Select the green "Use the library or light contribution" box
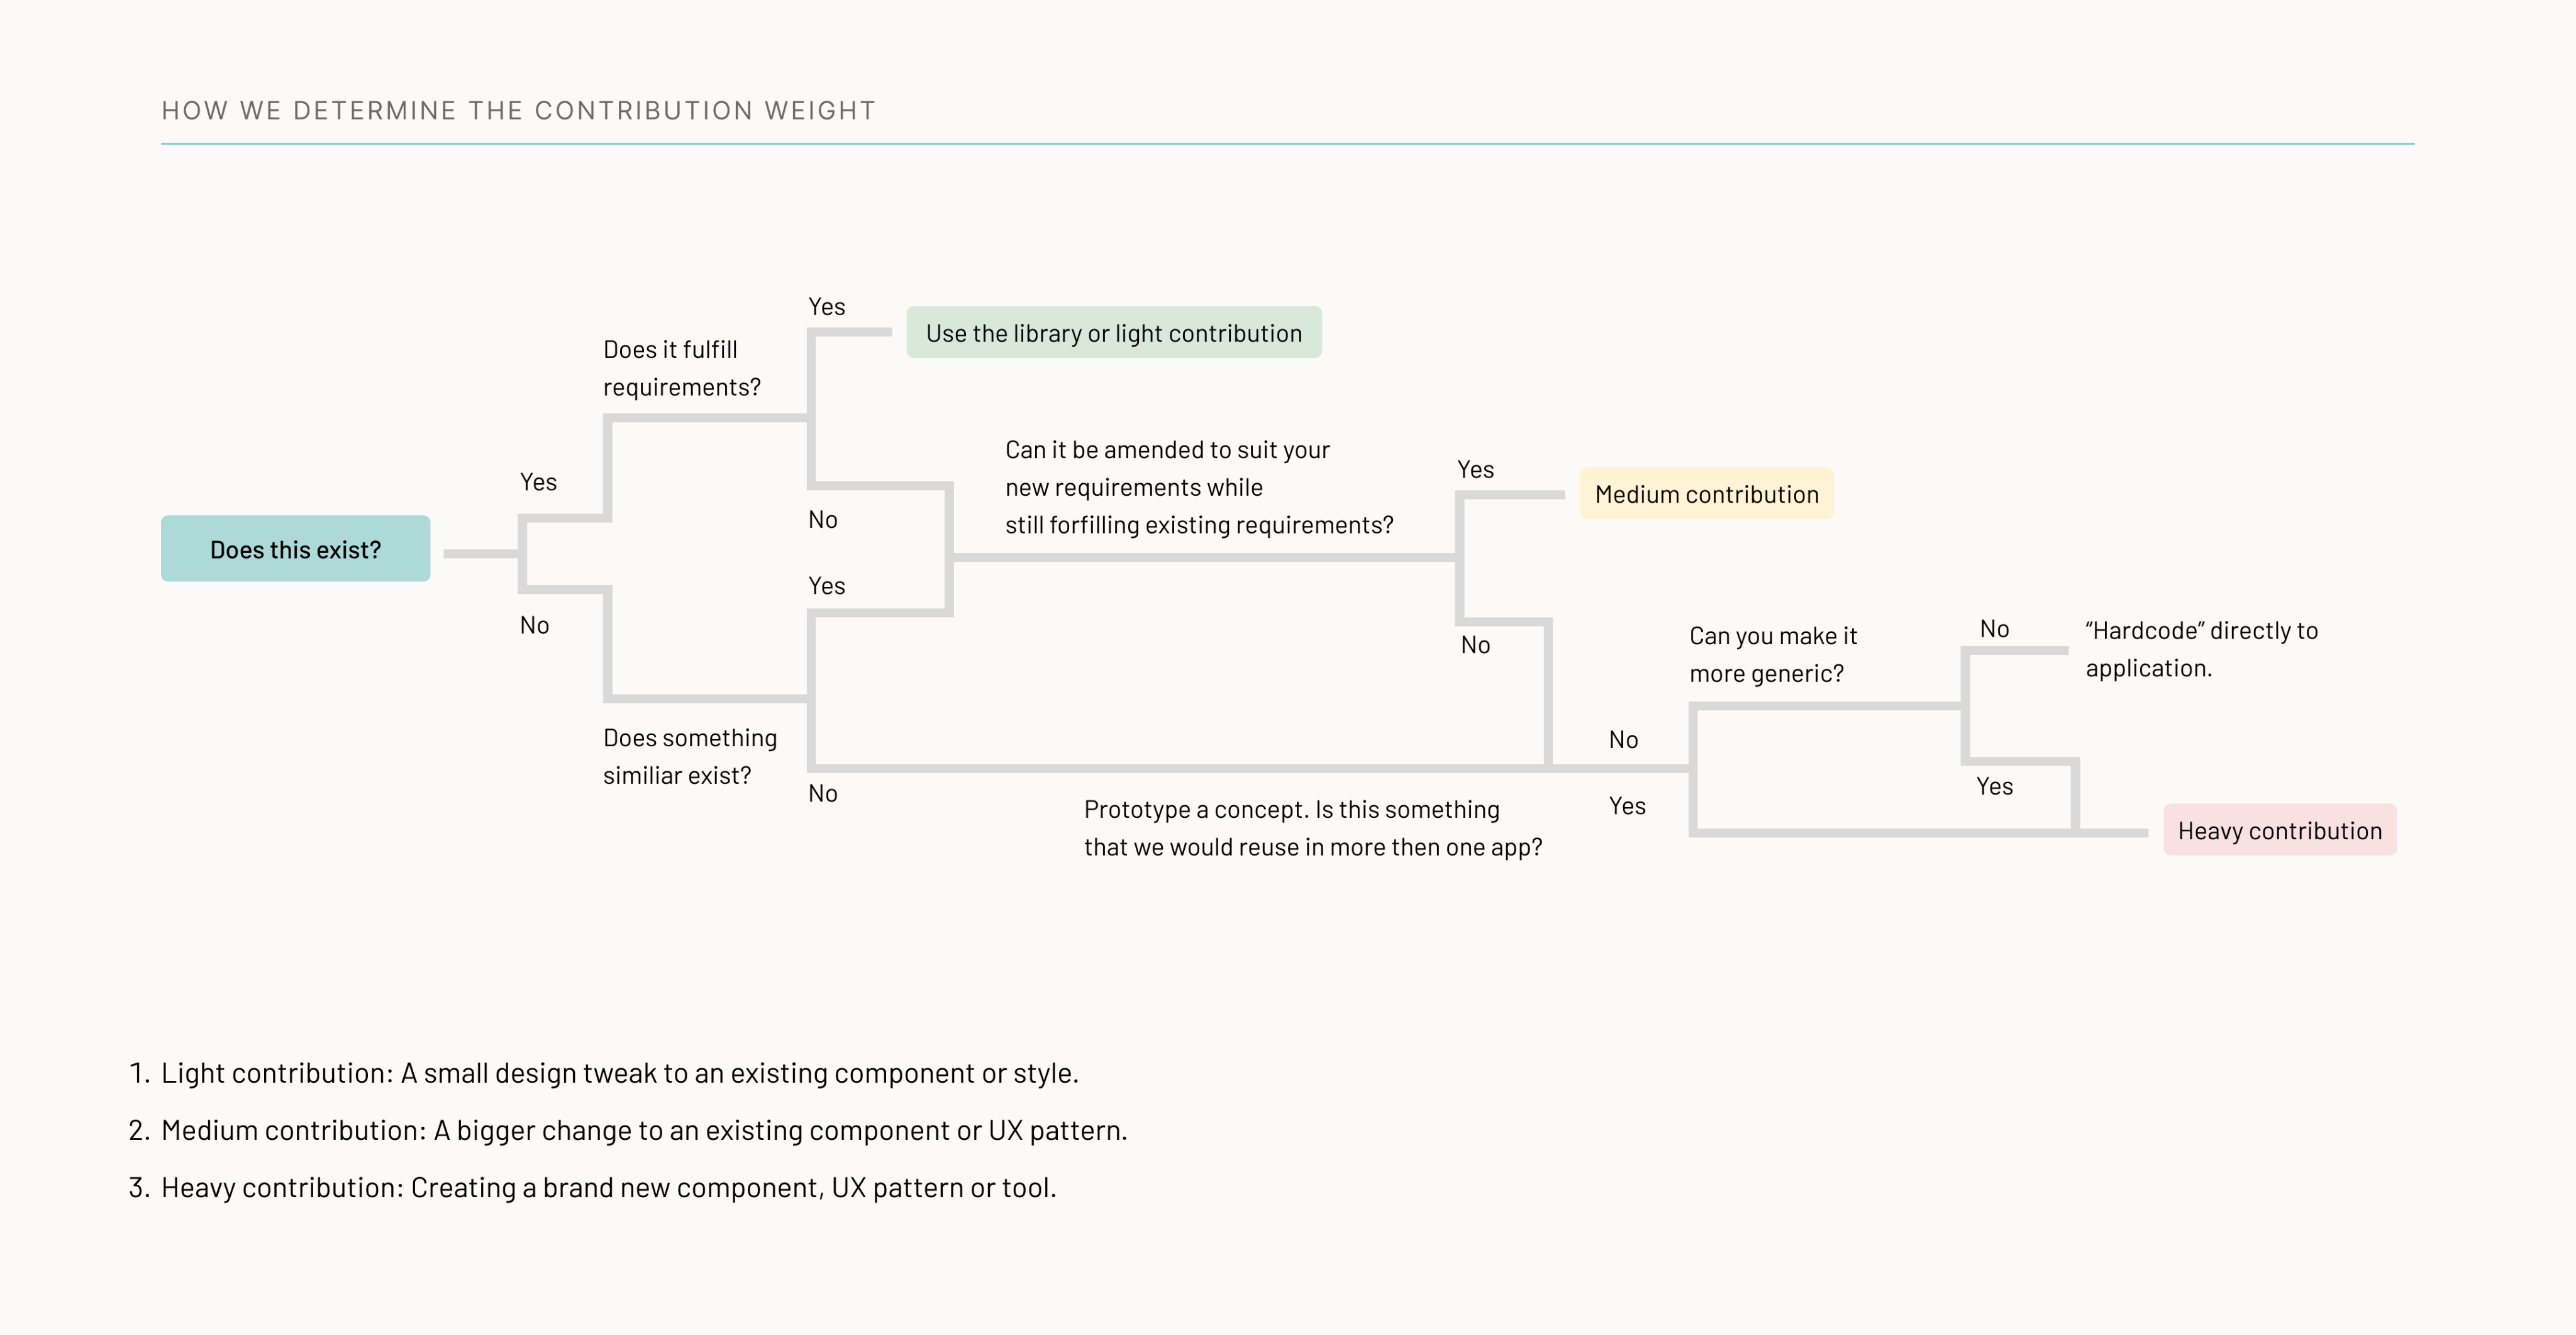This screenshot has width=2576, height=1335. click(1113, 333)
